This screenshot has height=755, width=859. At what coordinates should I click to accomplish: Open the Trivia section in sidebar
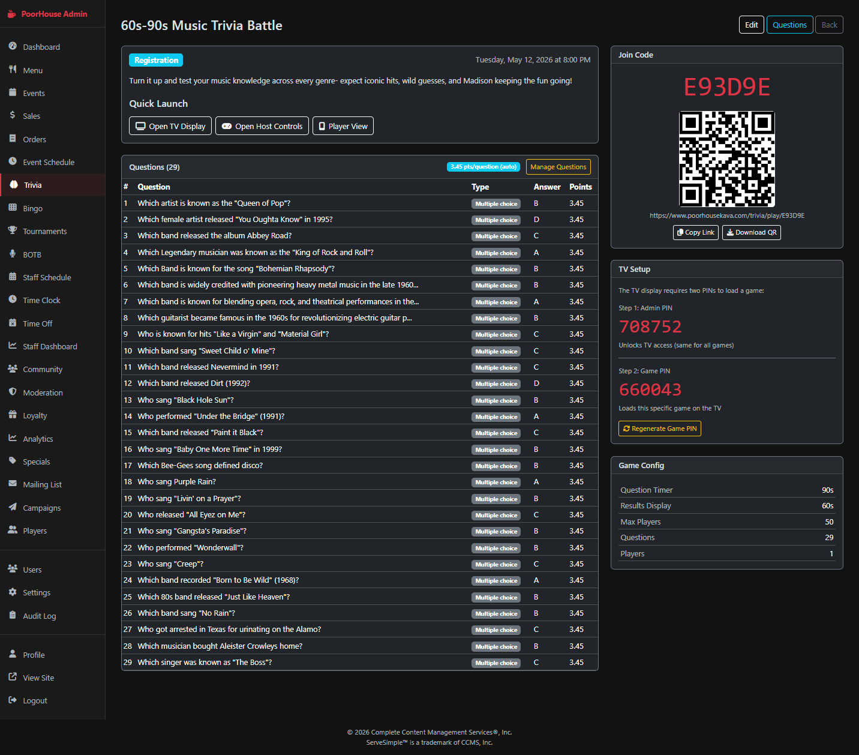53,185
